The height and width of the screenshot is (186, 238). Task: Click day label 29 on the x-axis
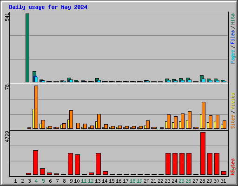point(209,181)
